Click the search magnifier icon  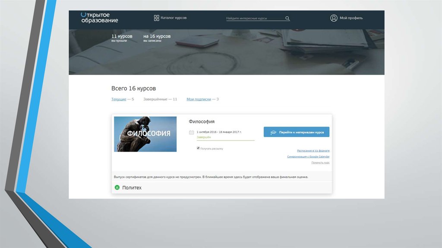pos(287,18)
